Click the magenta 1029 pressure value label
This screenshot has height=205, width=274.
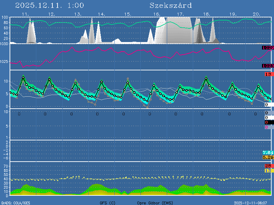[268, 48]
